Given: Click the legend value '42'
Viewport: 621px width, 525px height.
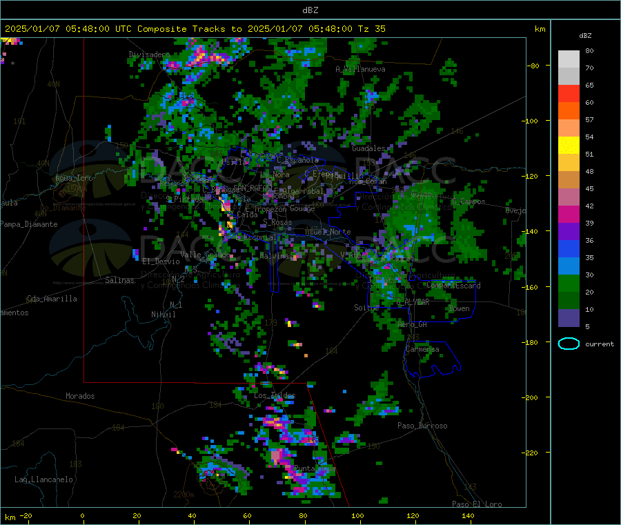Looking at the screenshot, I should [x=589, y=206].
